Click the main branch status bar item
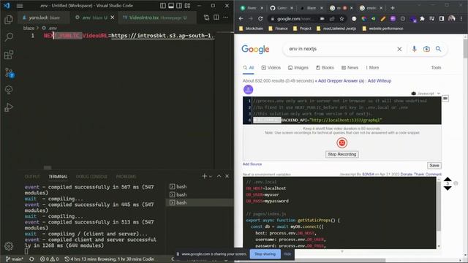Image resolution: width=468 pixels, height=263 pixels. [x=15, y=259]
